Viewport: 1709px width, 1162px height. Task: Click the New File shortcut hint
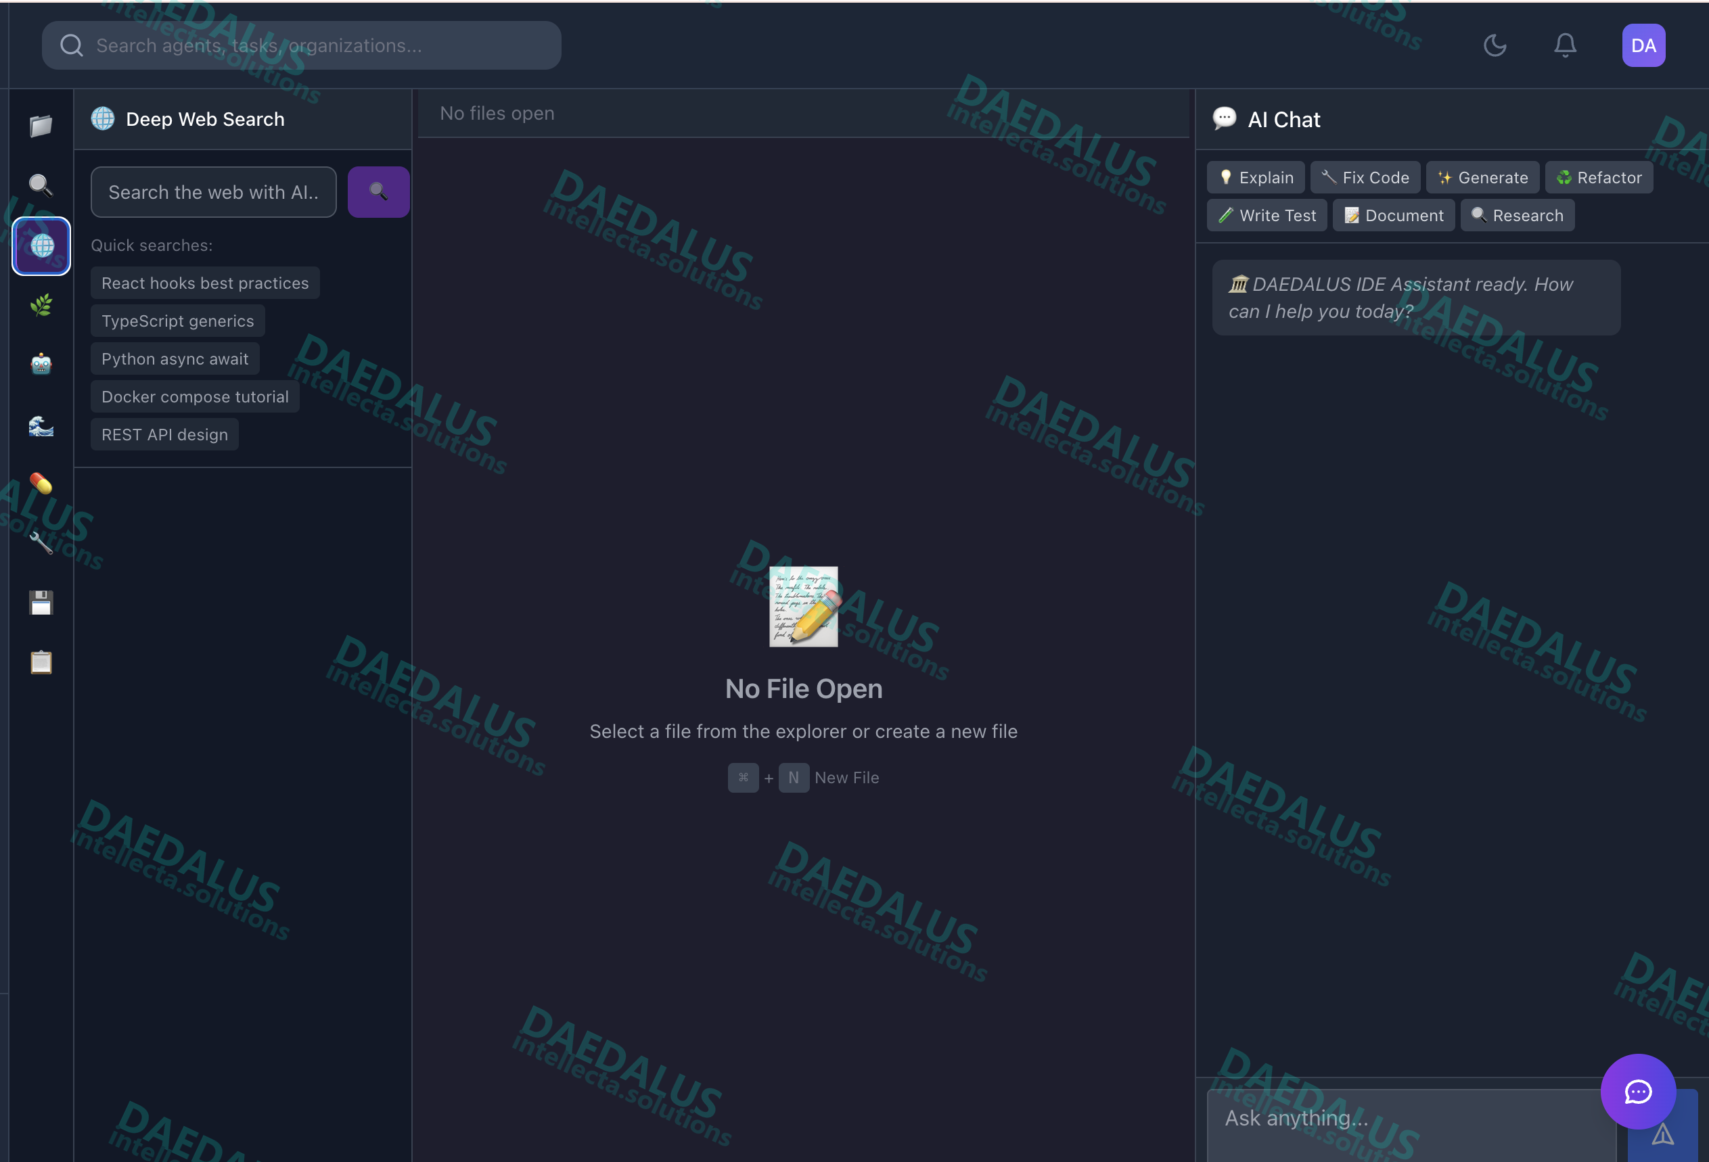coord(804,778)
